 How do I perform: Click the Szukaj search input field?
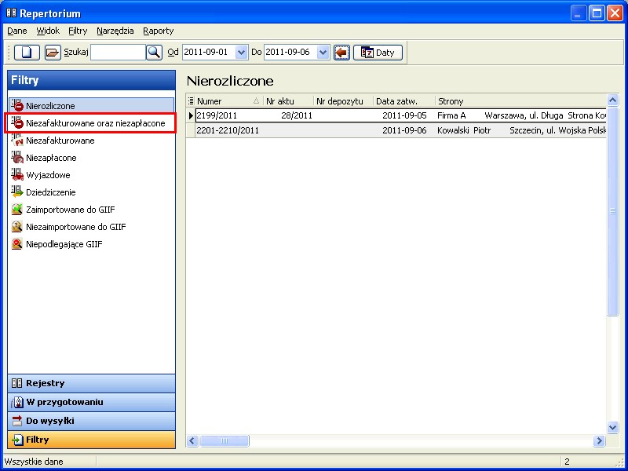118,53
